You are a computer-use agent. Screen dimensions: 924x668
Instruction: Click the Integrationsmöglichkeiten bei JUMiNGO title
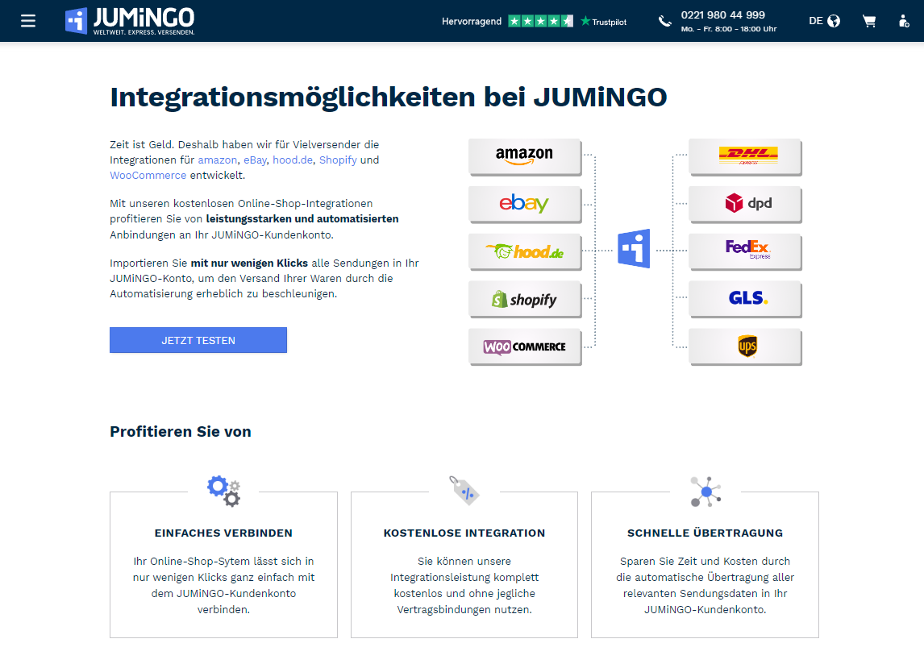click(x=389, y=98)
